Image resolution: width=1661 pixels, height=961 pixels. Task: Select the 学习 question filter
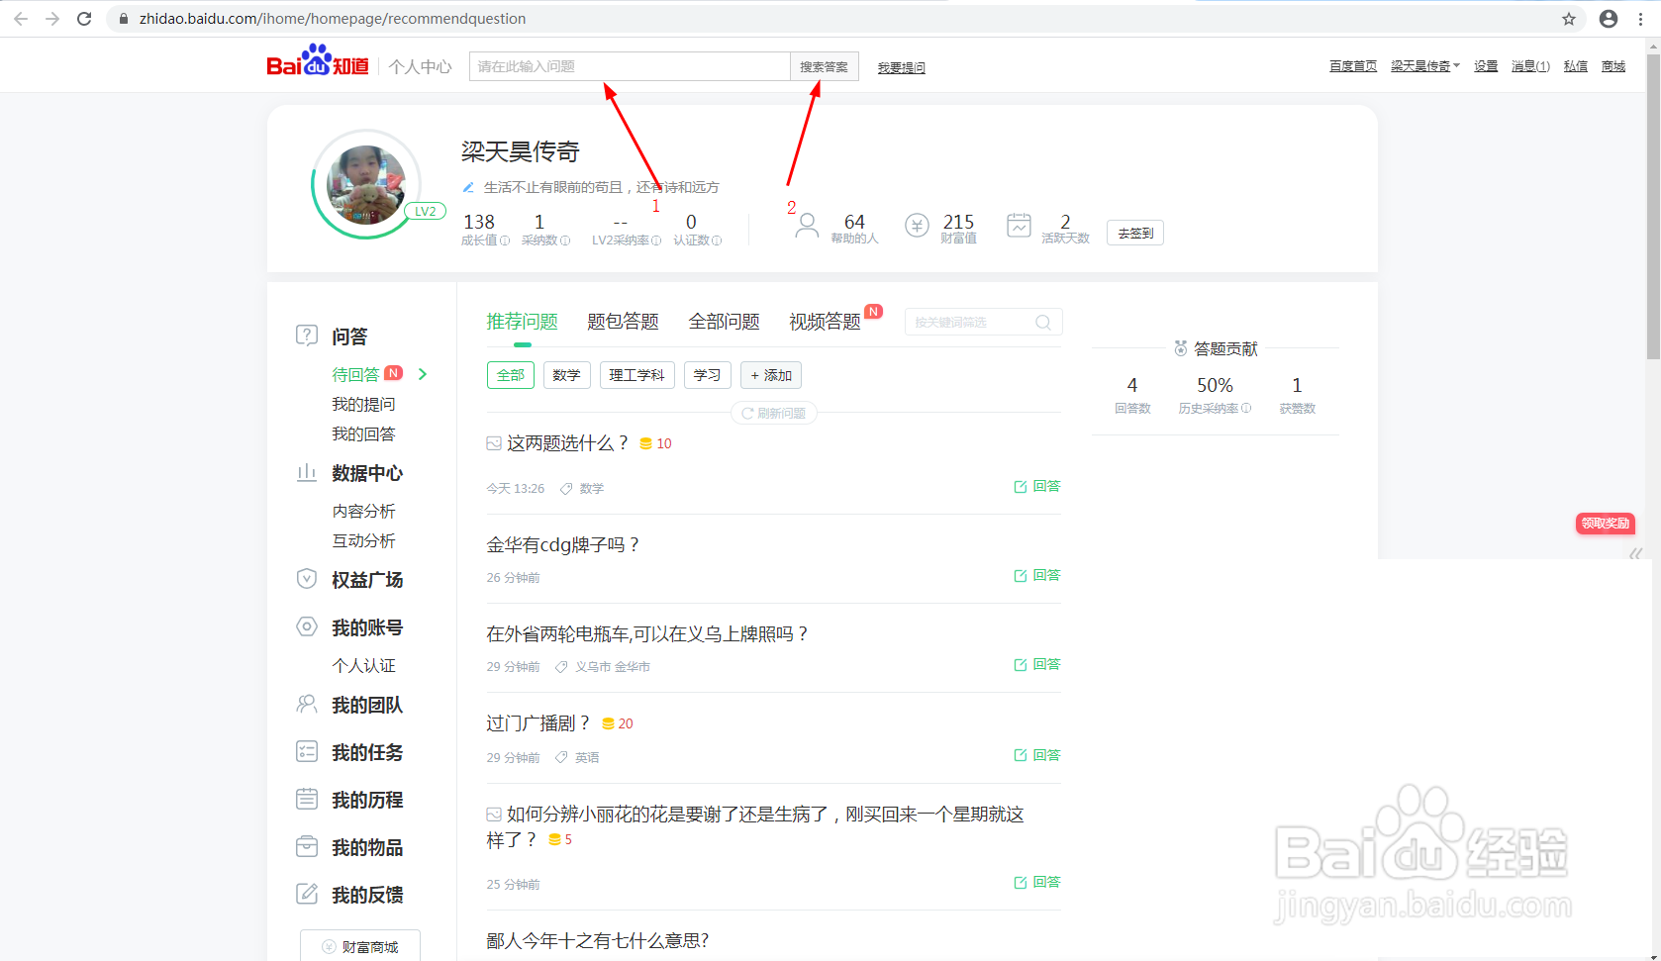click(707, 375)
